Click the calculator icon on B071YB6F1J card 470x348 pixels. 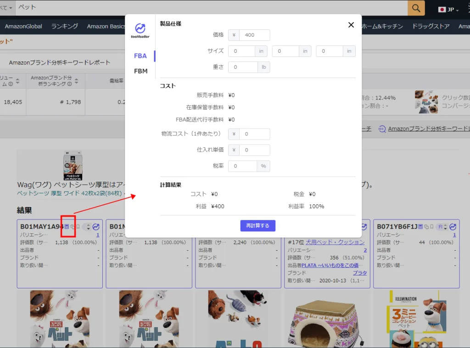(420, 227)
